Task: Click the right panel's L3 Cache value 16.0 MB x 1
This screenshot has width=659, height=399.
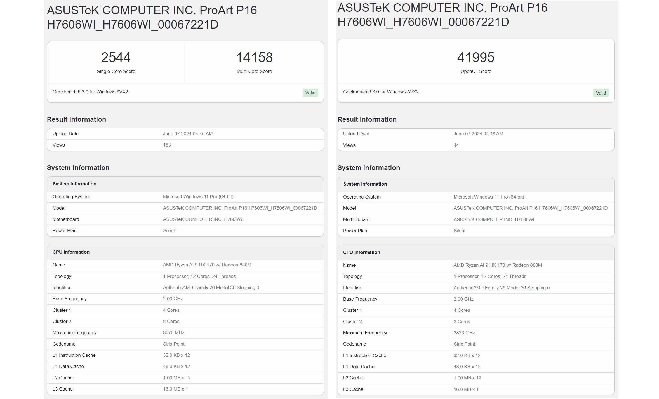Action: pyautogui.click(x=466, y=389)
